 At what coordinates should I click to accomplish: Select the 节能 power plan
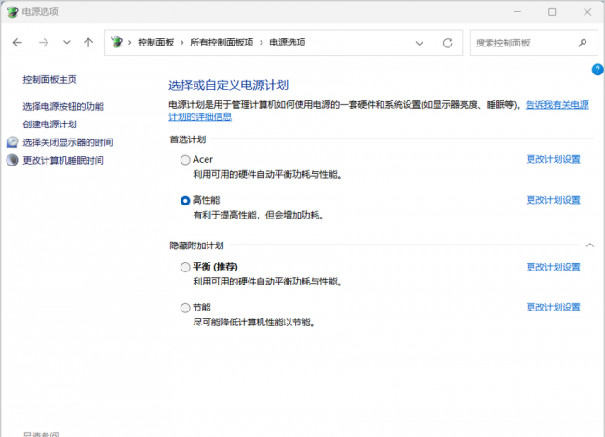tap(185, 308)
